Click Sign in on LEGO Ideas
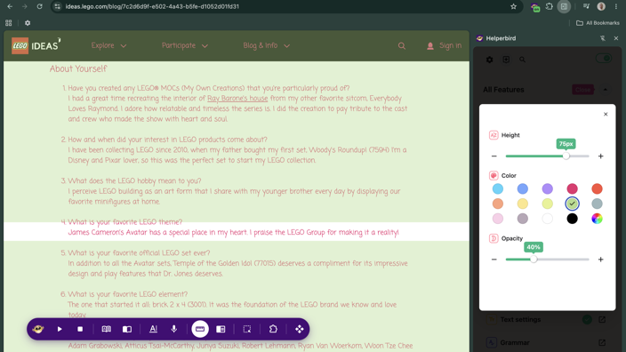The width and height of the screenshot is (626, 352). click(x=445, y=45)
